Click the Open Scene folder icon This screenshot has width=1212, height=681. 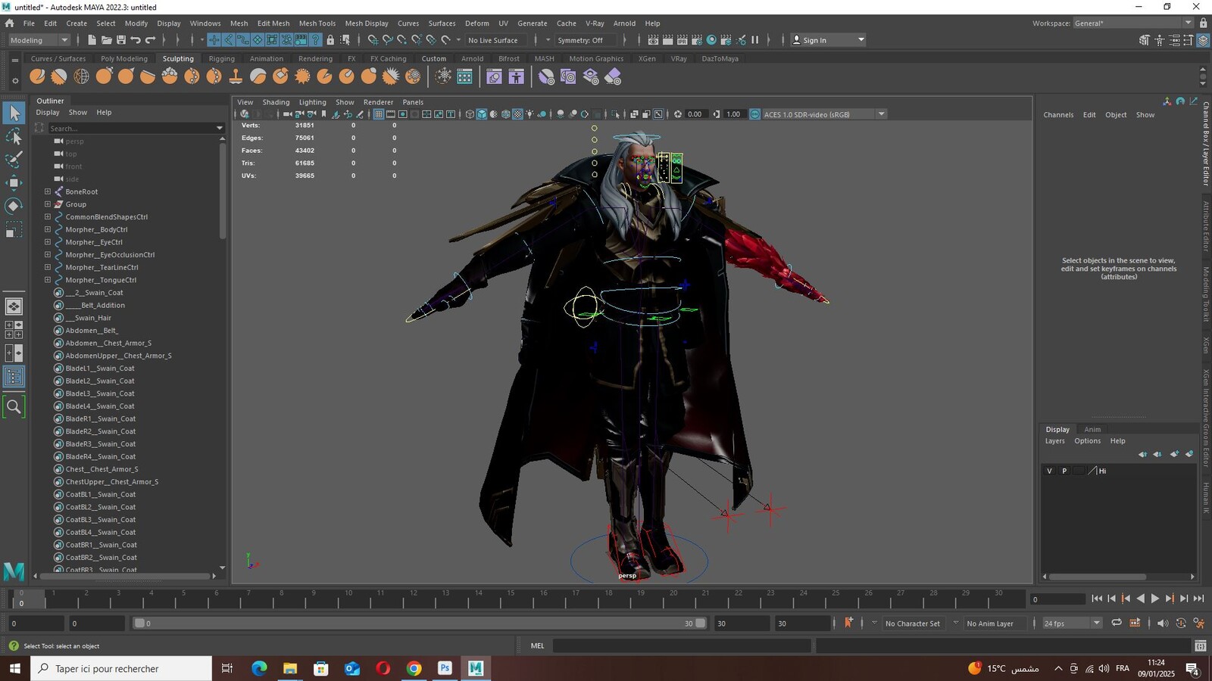[107, 40]
